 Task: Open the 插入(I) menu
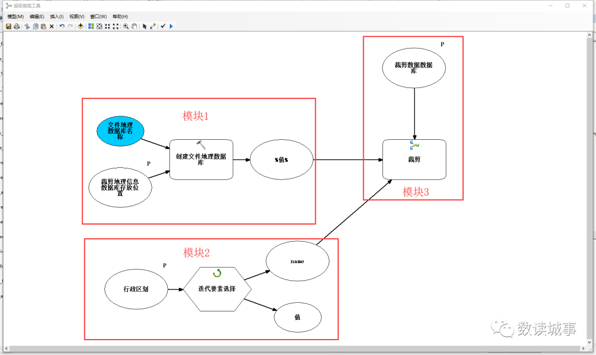(x=57, y=17)
